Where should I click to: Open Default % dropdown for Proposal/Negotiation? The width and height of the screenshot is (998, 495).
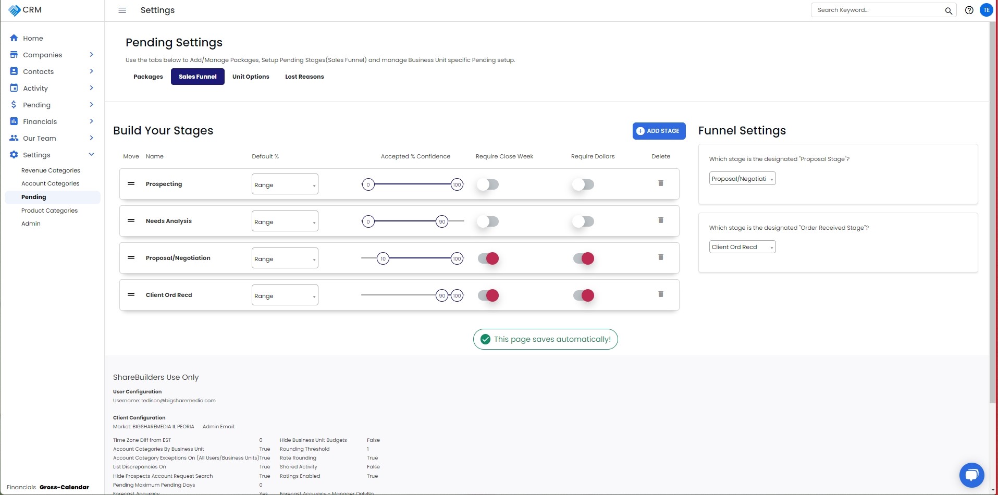point(285,258)
